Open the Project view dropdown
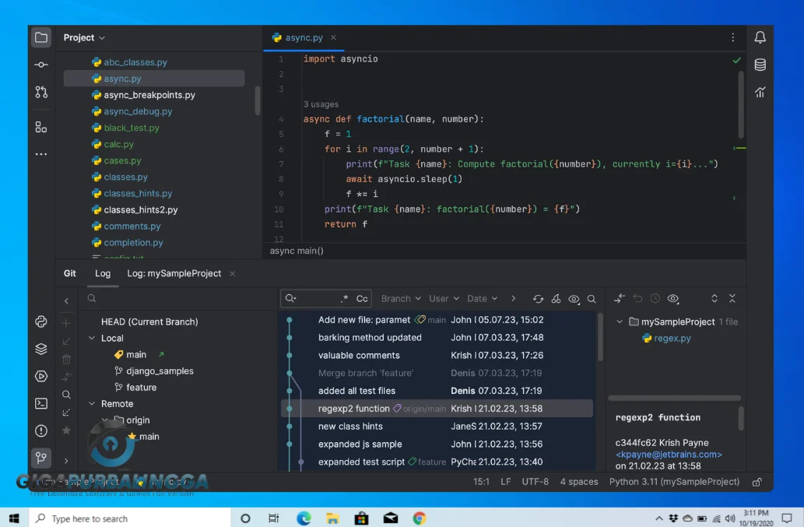The image size is (804, 527). (84, 37)
